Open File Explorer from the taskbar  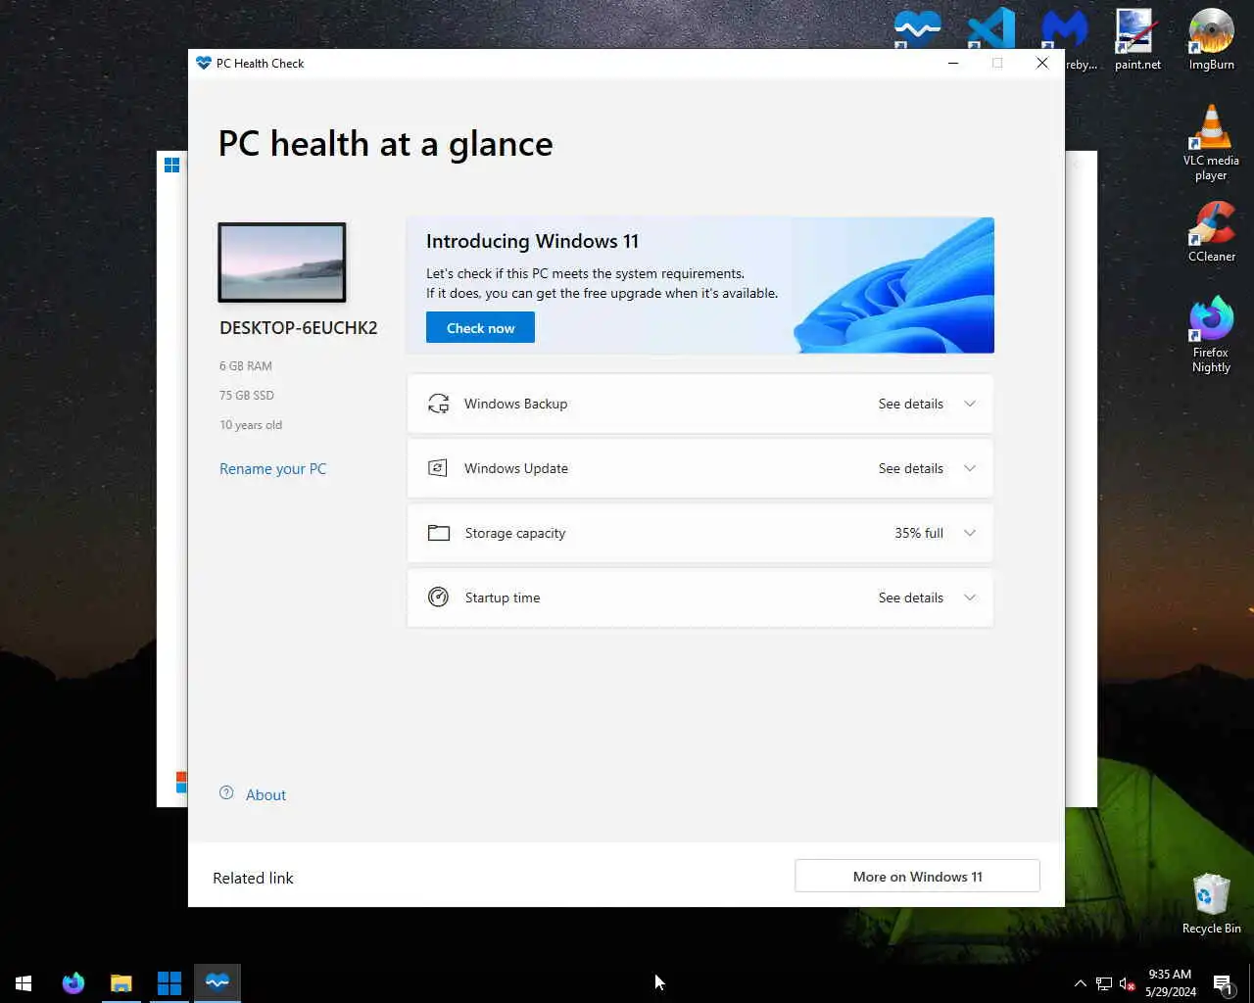click(121, 982)
